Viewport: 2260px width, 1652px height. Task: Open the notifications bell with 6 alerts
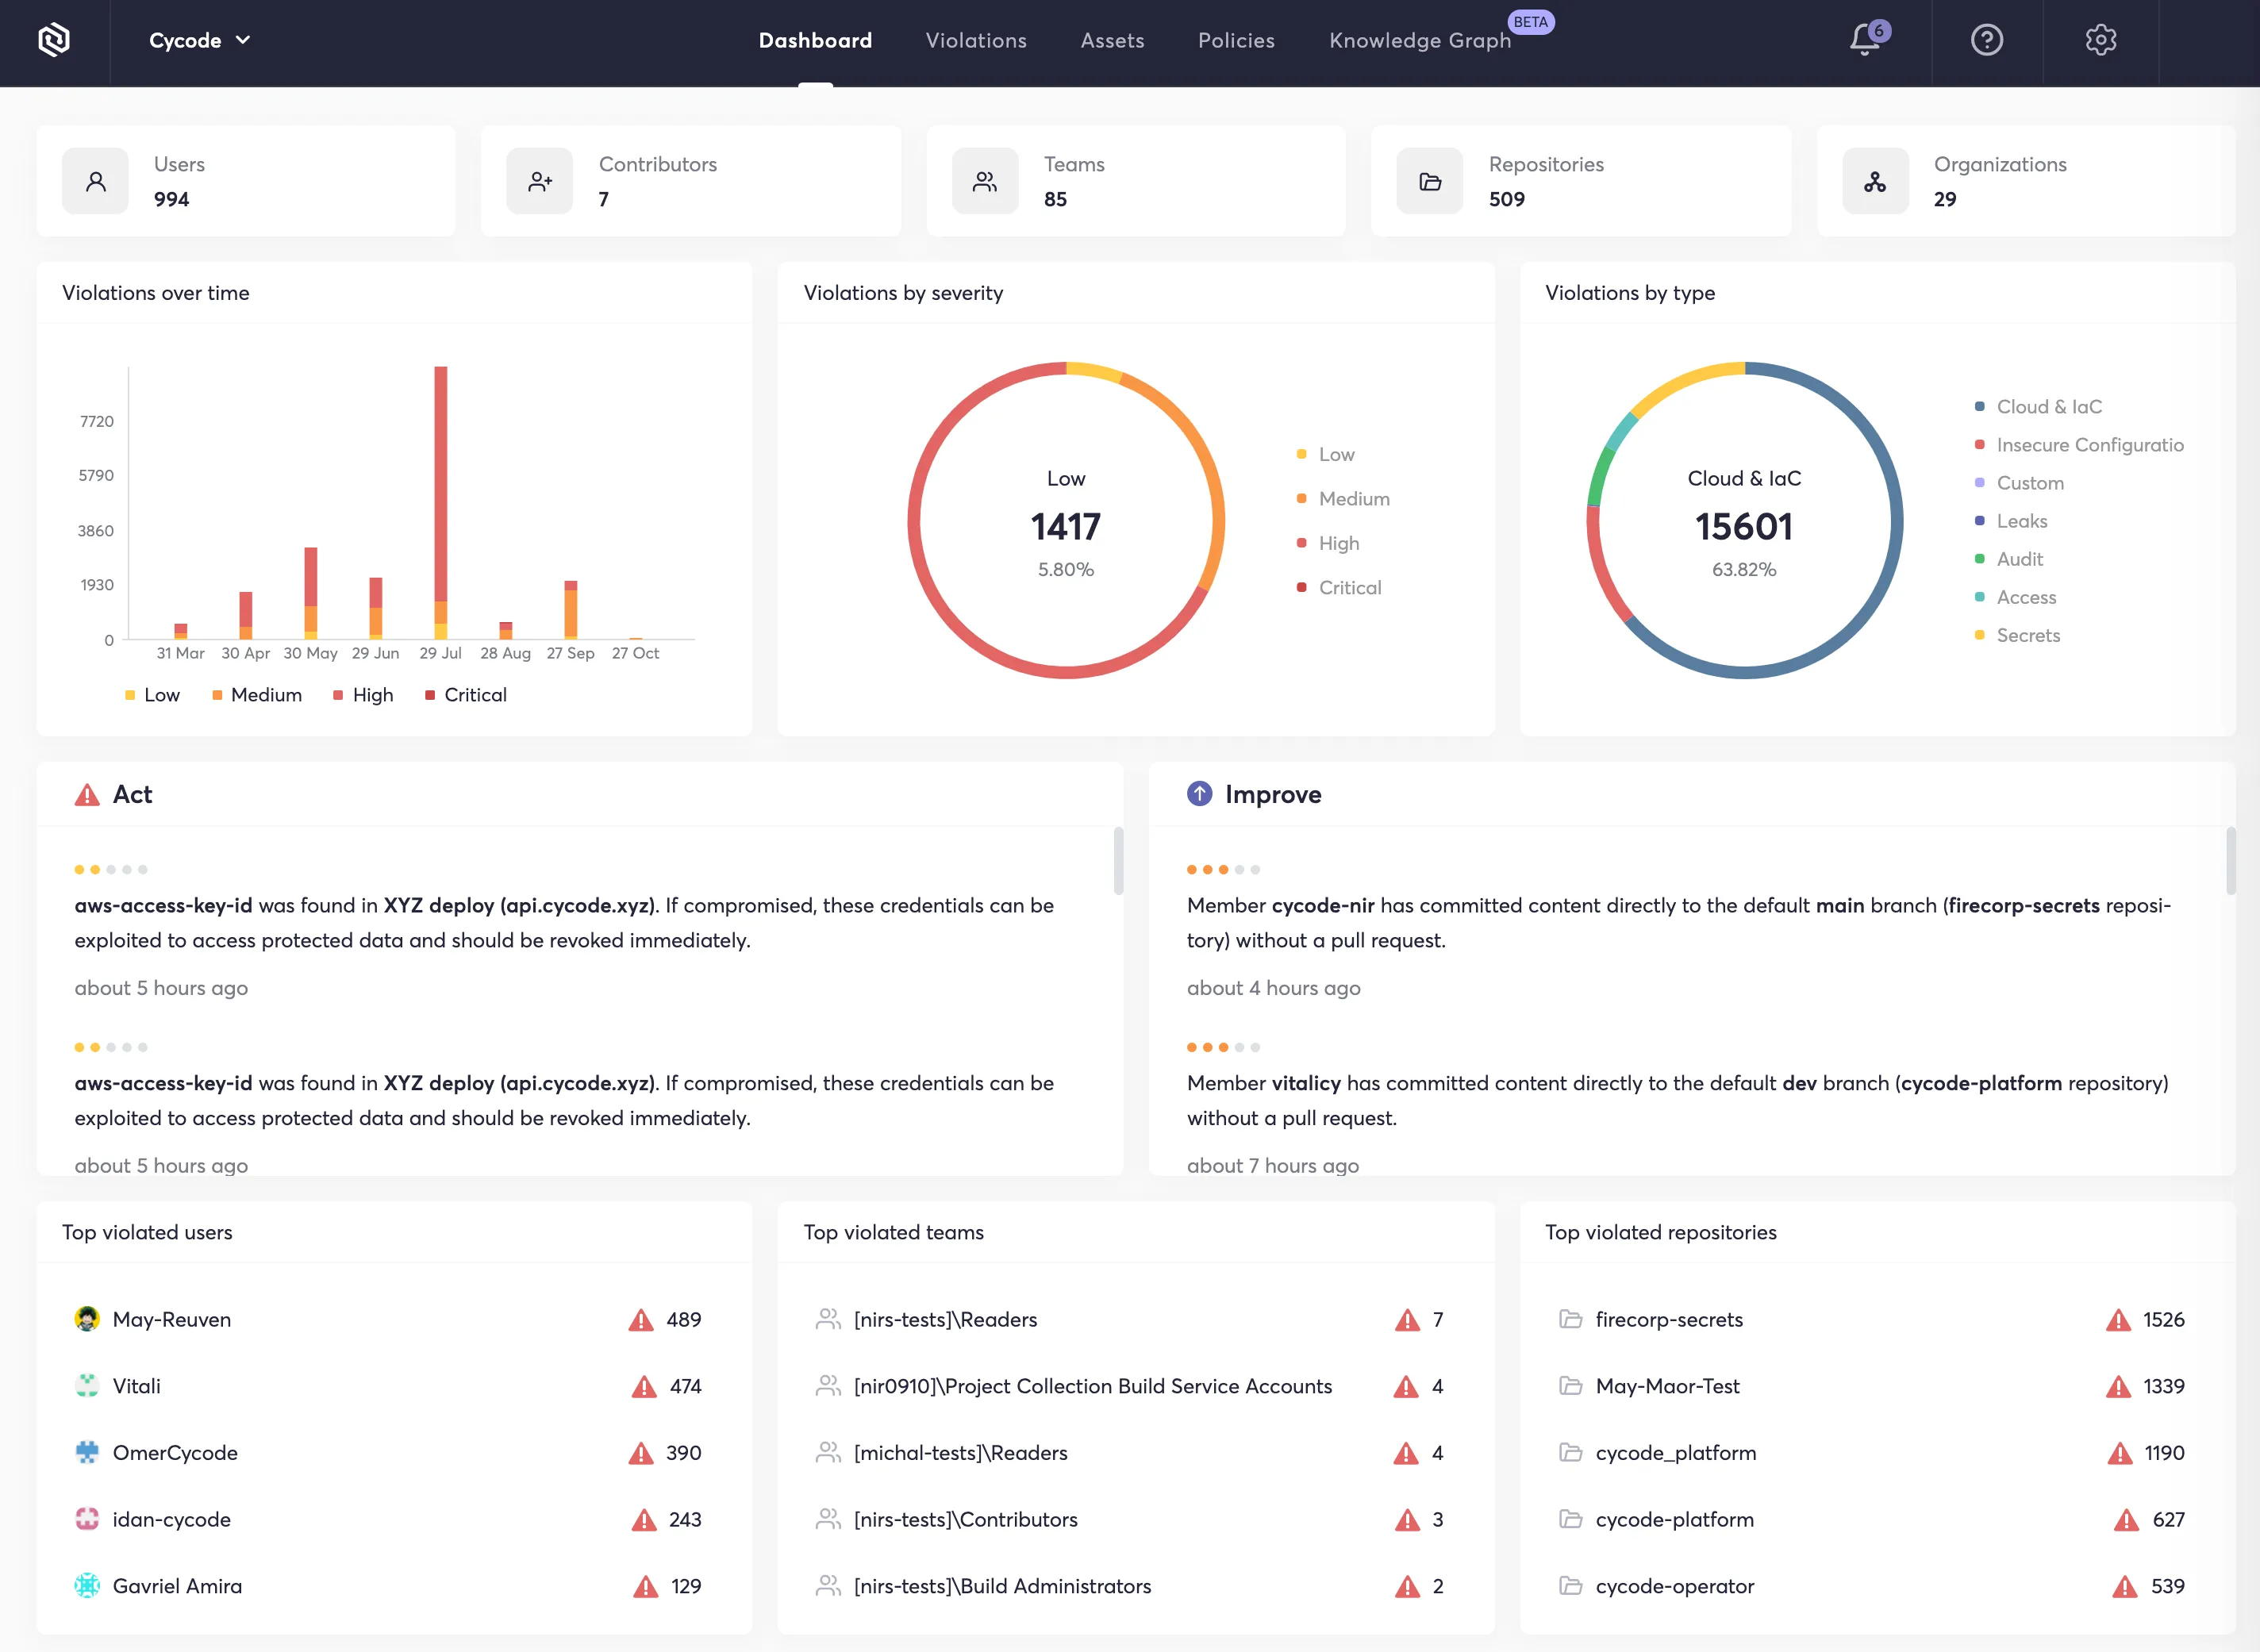pyautogui.click(x=1866, y=40)
